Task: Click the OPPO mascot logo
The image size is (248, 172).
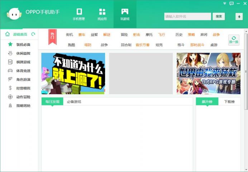Action: pos(14,14)
